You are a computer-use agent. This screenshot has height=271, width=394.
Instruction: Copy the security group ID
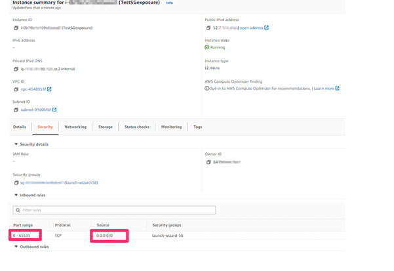tap(16, 183)
